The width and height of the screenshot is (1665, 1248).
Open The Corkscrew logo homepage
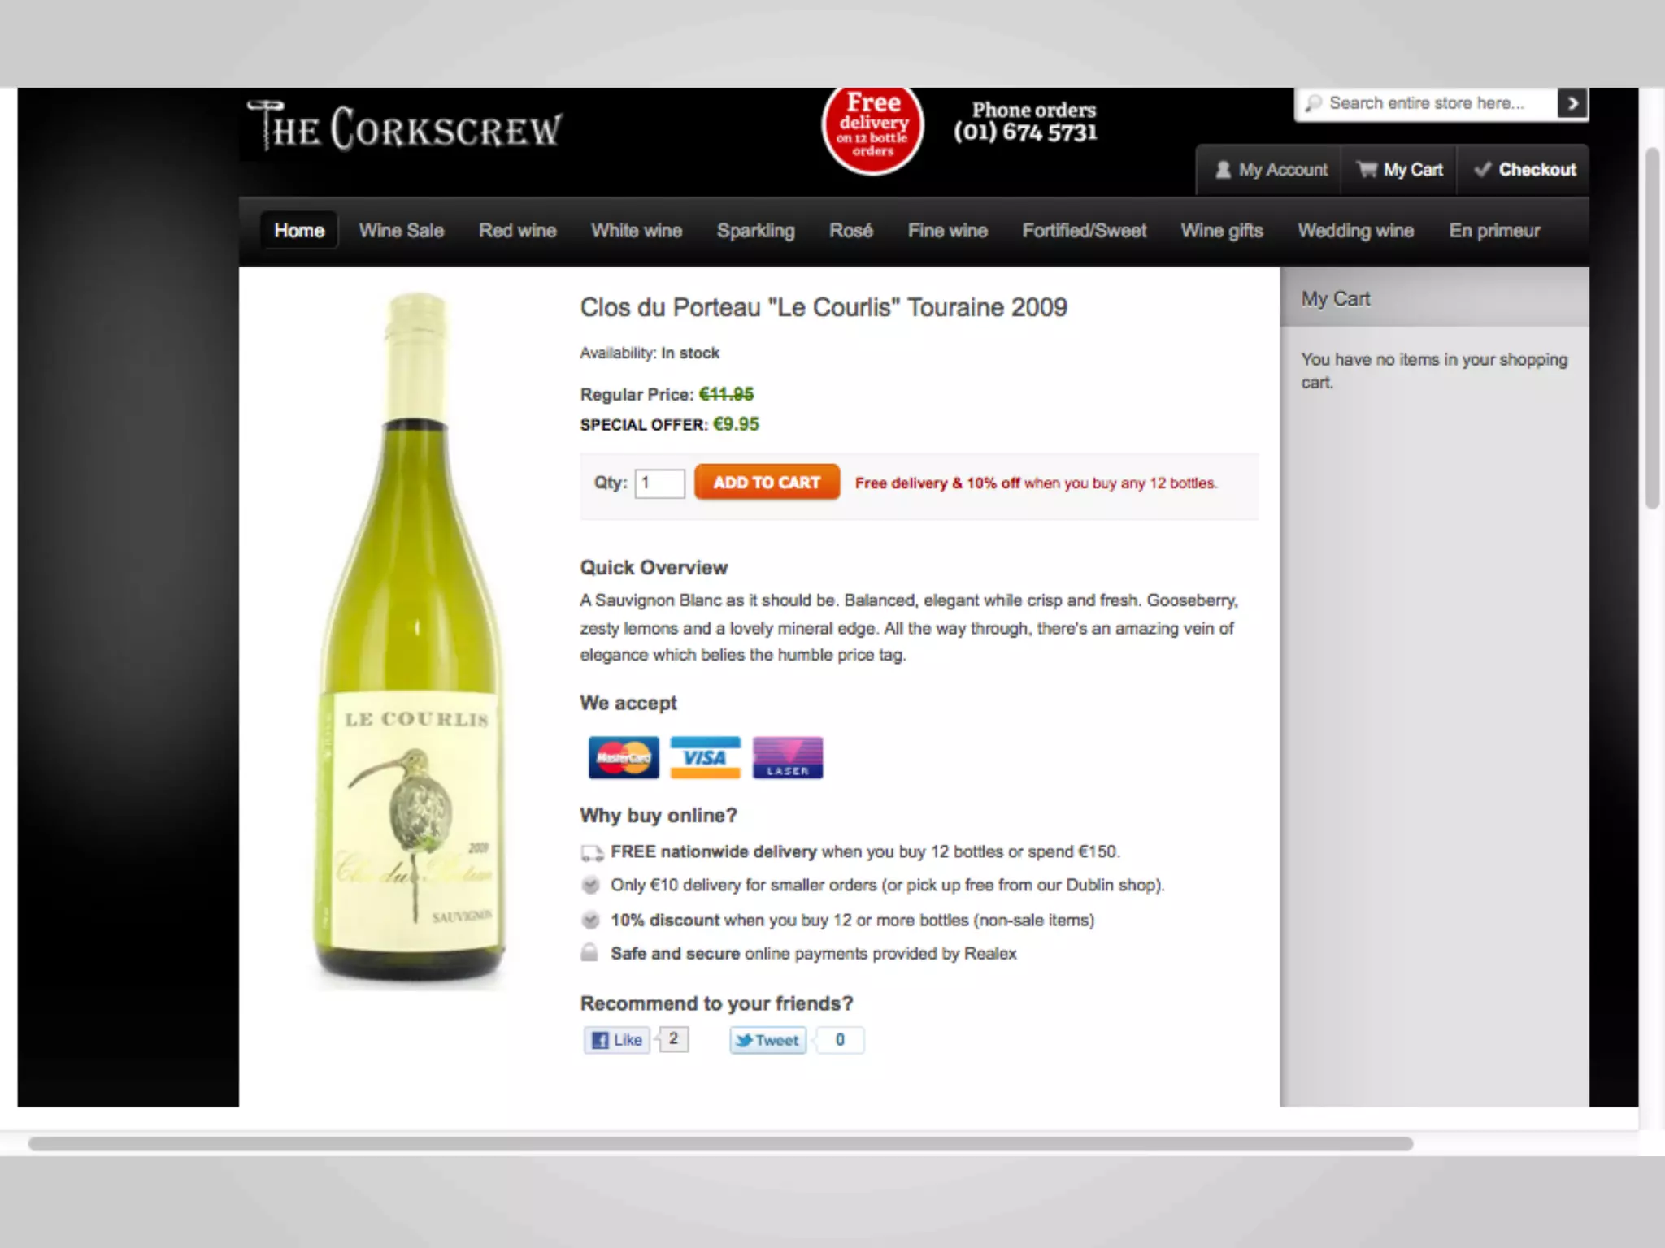click(404, 126)
